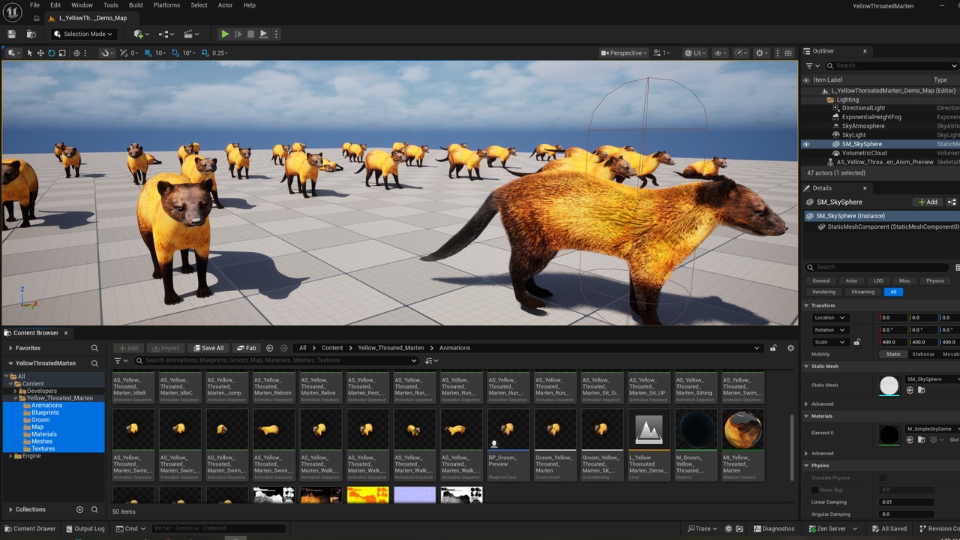960x540 pixels.
Task: Open the Window menu
Action: [82, 5]
